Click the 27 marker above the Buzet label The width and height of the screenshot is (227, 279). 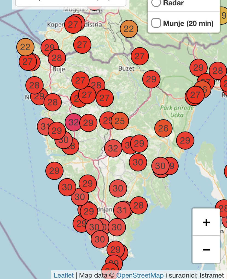pos(139,56)
